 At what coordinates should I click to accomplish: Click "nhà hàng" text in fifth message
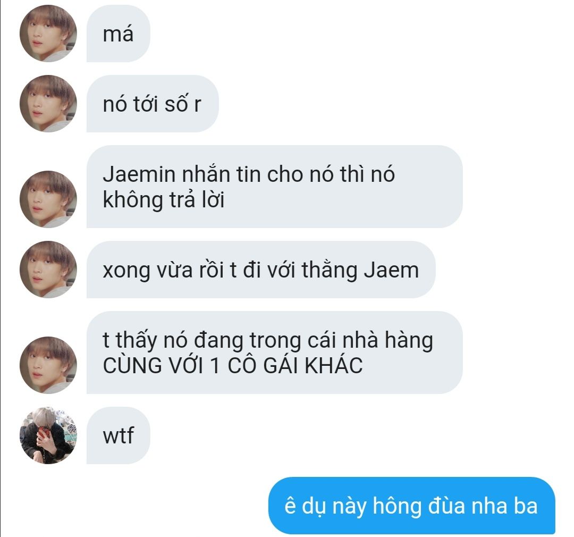coord(387,340)
